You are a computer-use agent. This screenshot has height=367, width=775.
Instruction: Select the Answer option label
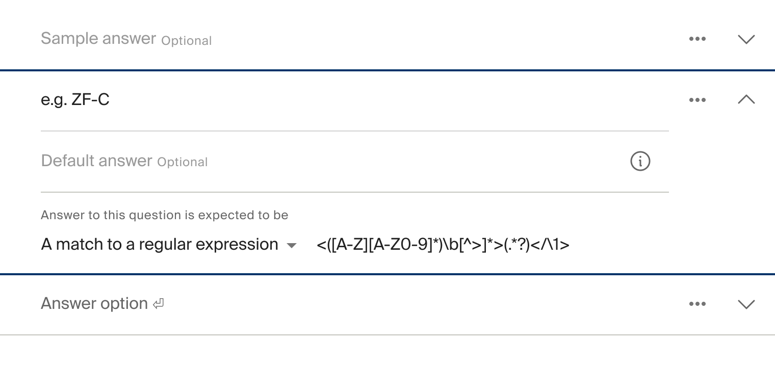click(94, 303)
